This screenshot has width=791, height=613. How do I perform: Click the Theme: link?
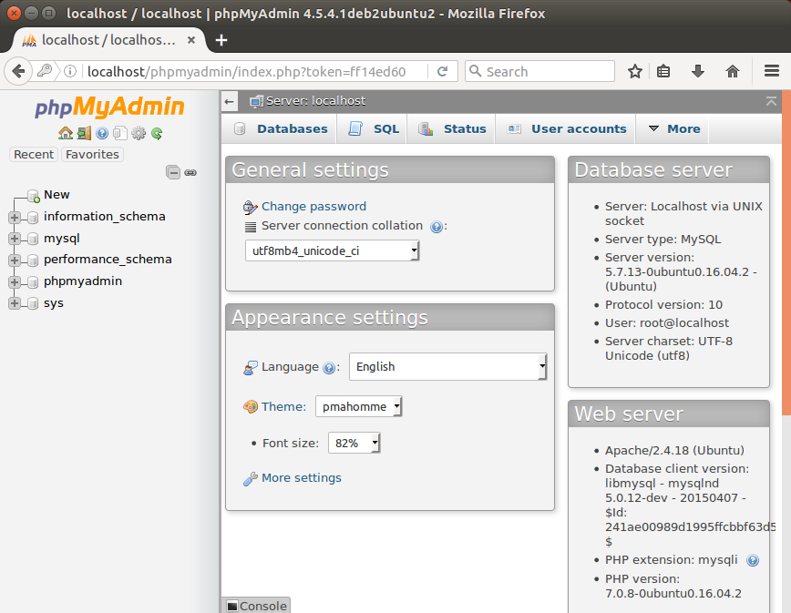283,406
